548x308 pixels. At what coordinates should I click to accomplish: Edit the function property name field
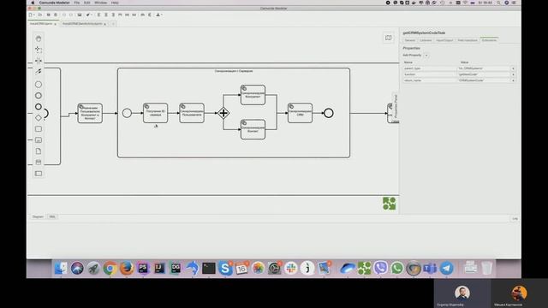click(x=430, y=74)
